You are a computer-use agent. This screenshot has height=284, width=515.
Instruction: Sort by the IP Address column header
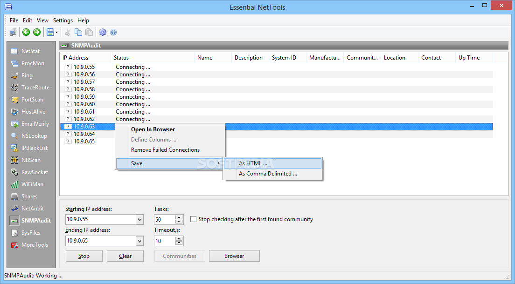coord(85,58)
